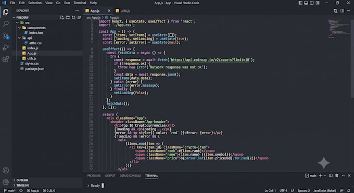Image resolution: width=354 pixels, height=193 pixels.
Task: Toggle the secondary side bar layout icon
Action: point(311,3)
